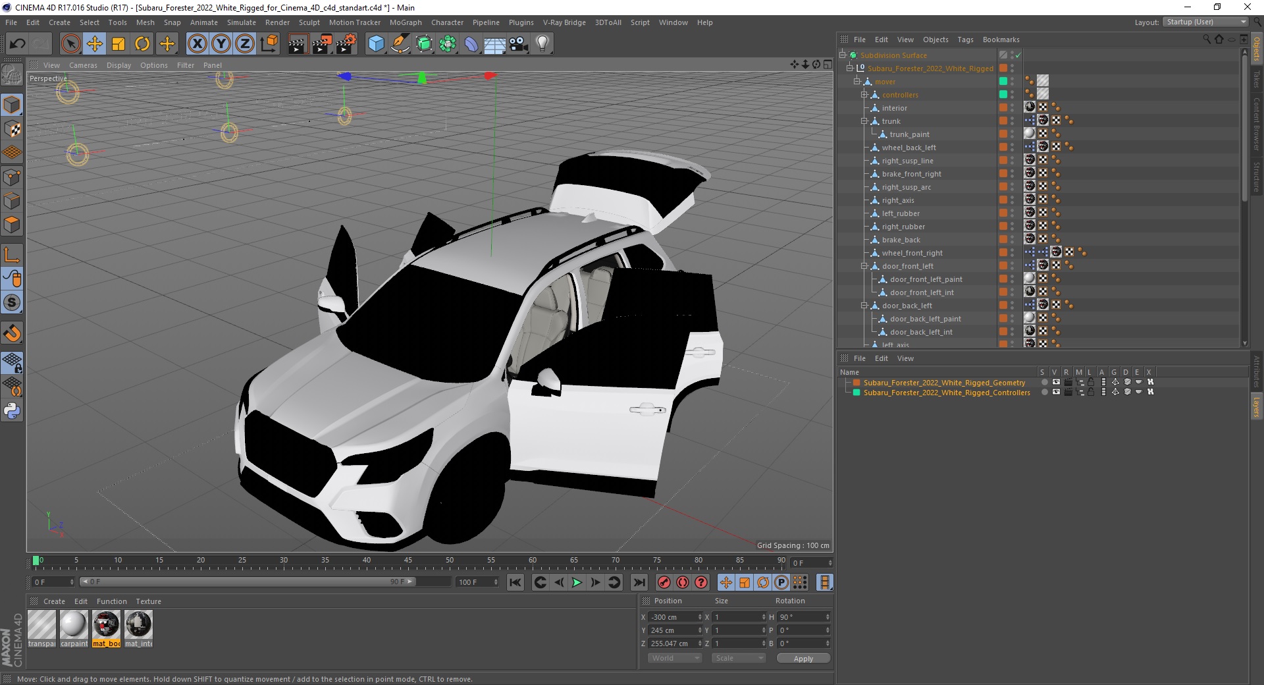Open the Deformer object palette

[471, 44]
